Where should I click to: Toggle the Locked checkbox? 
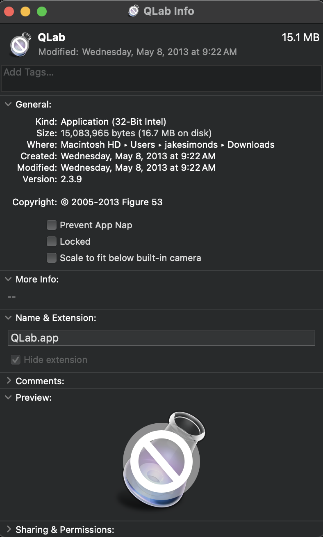click(52, 241)
